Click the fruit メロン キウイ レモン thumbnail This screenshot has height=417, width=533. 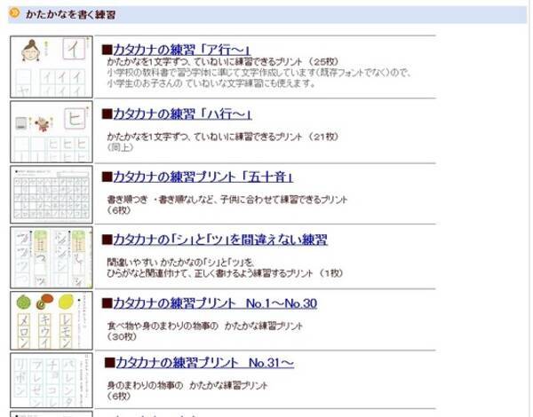[x=52, y=320]
